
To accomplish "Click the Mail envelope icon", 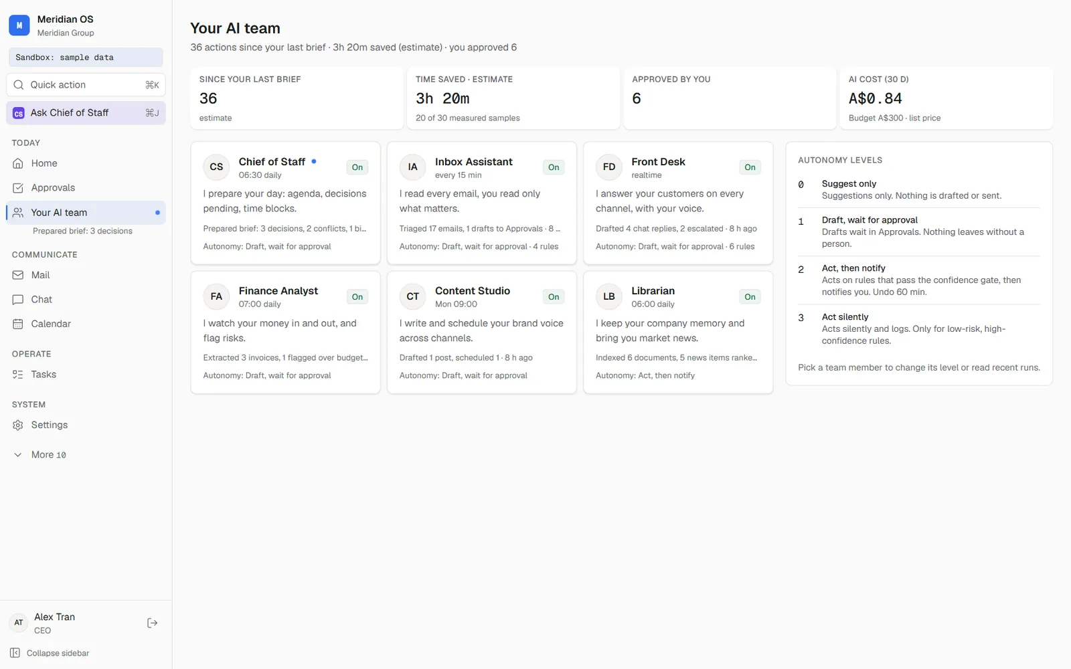I will [x=18, y=275].
